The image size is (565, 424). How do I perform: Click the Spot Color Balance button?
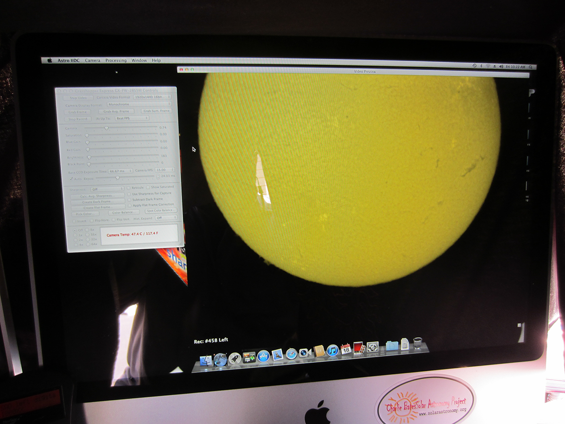point(161,210)
